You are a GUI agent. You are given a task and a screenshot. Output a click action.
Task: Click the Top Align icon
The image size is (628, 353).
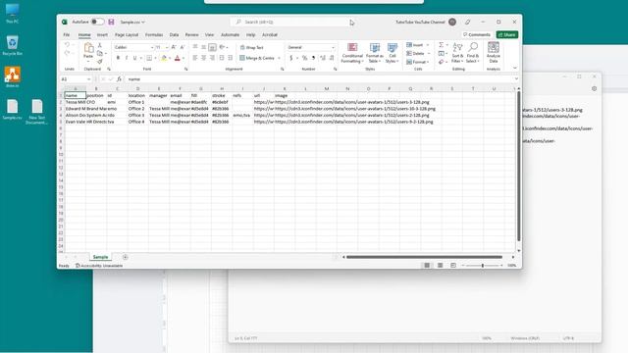195,47
